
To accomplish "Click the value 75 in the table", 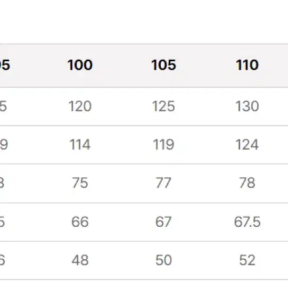I will 80,183.
